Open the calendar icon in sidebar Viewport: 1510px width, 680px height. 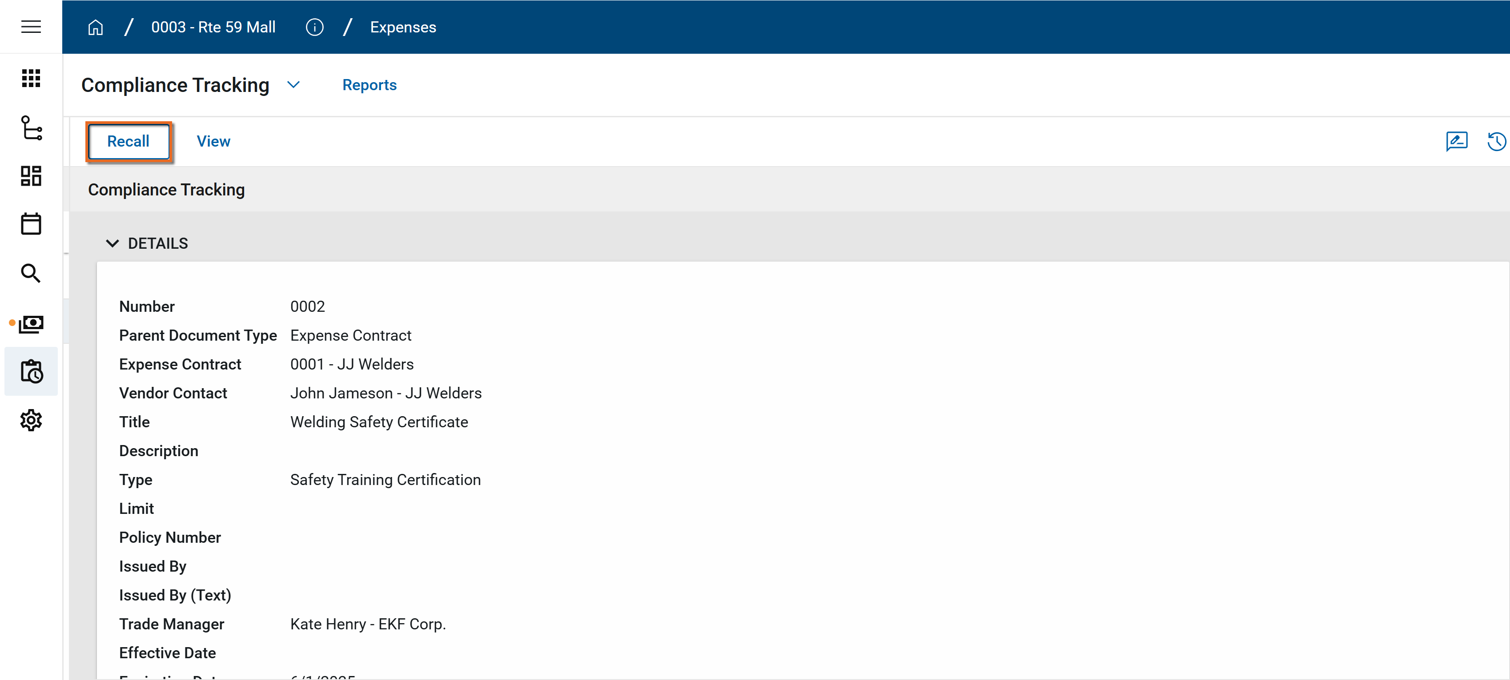pos(31,224)
